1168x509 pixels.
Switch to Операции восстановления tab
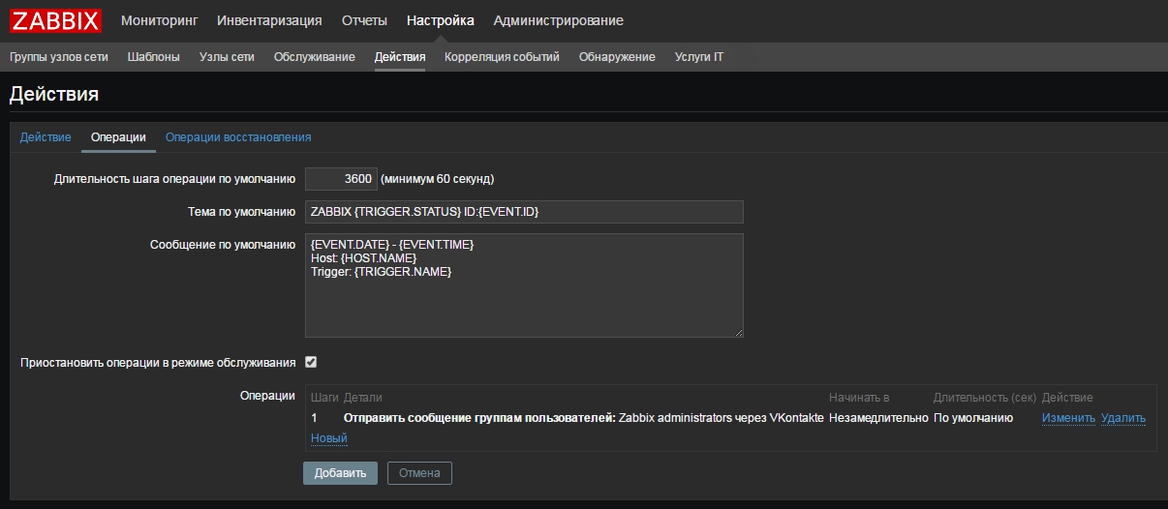coord(238,137)
